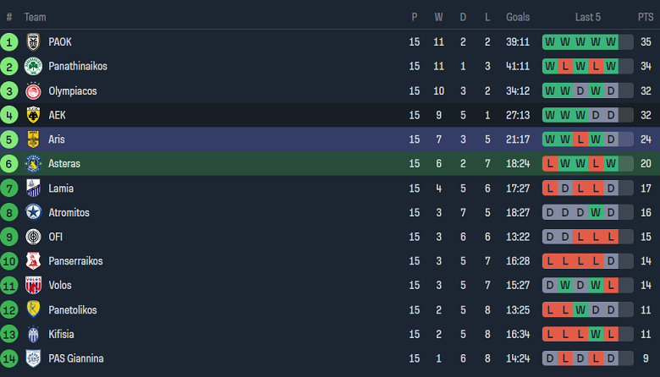Click the green position 1 rank badge
The width and height of the screenshot is (660, 377).
point(9,41)
